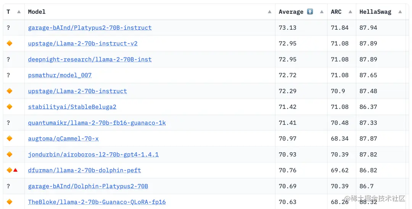Open stabilityai/StableBeluga2 link
Viewport: 412px width, 209px height.
coord(72,107)
